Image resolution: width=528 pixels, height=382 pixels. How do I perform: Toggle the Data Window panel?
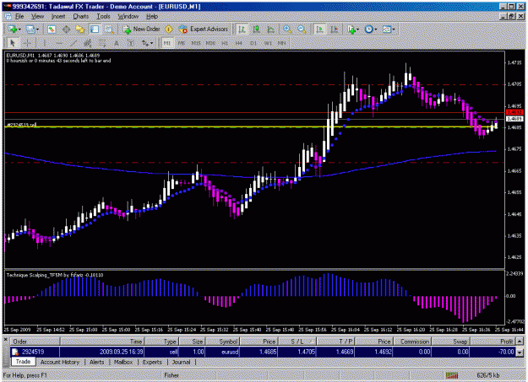[x=66, y=30]
